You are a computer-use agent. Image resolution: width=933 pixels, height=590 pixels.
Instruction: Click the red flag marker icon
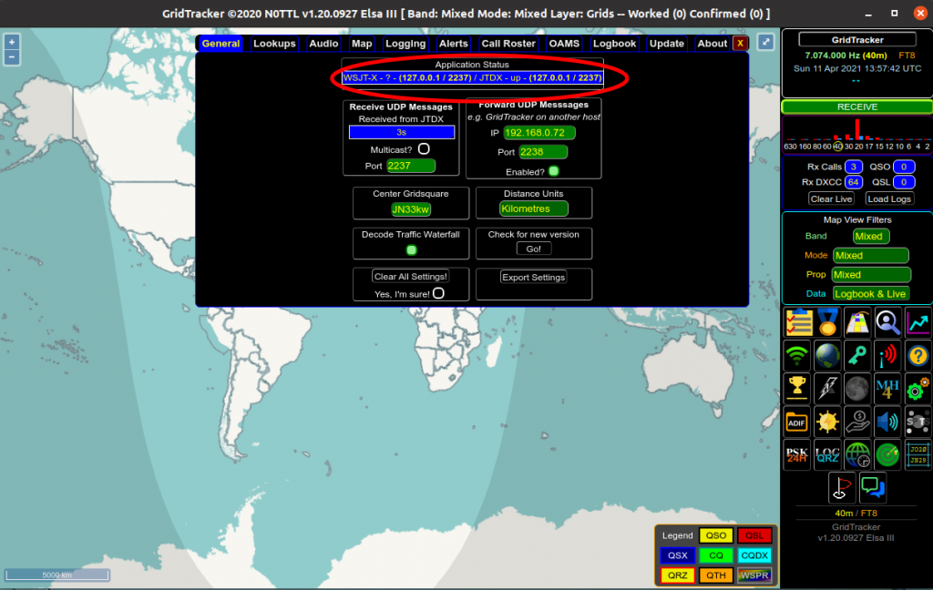842,488
